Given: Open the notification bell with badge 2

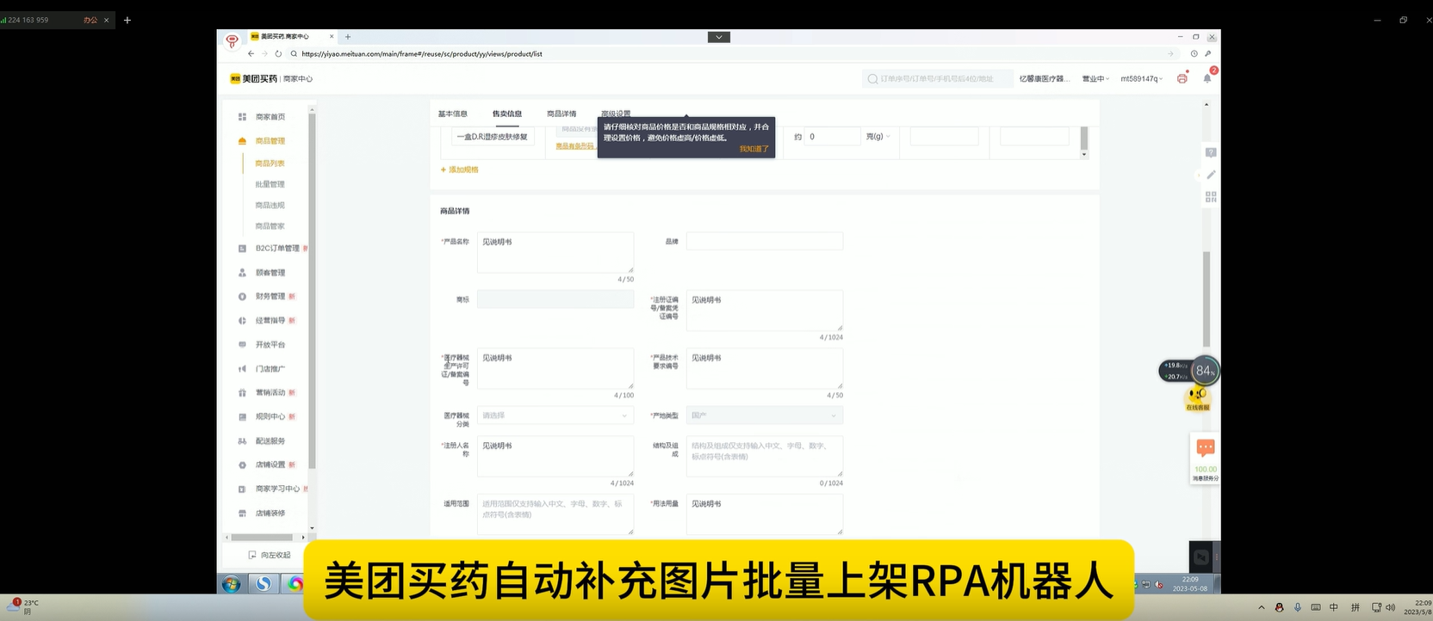Looking at the screenshot, I should coord(1207,78).
